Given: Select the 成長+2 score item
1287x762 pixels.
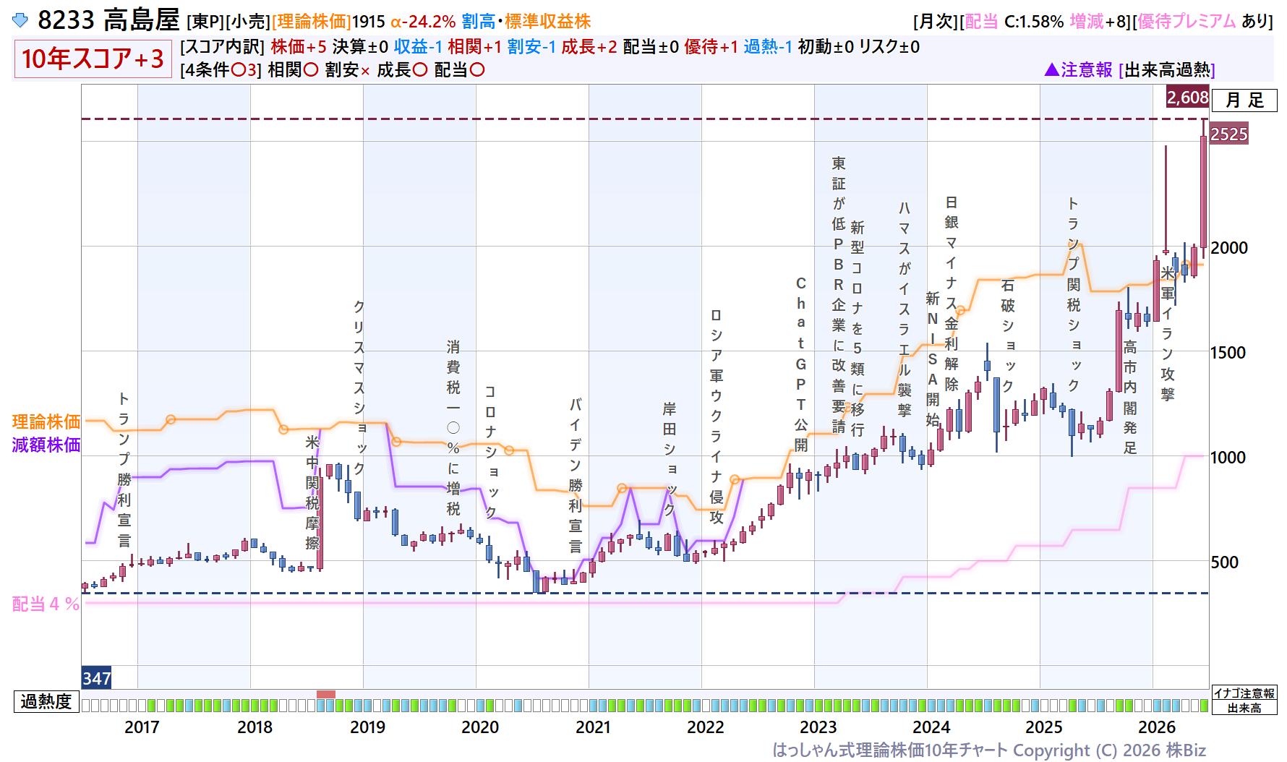Looking at the screenshot, I should 589,47.
